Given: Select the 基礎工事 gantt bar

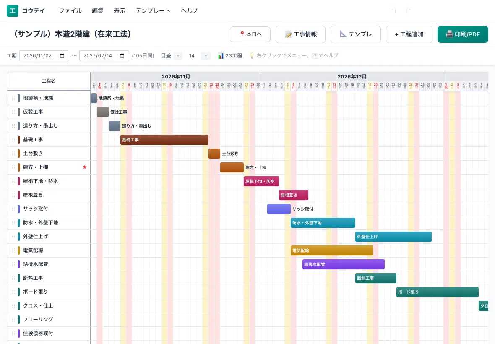Looking at the screenshot, I should pyautogui.click(x=164, y=140).
